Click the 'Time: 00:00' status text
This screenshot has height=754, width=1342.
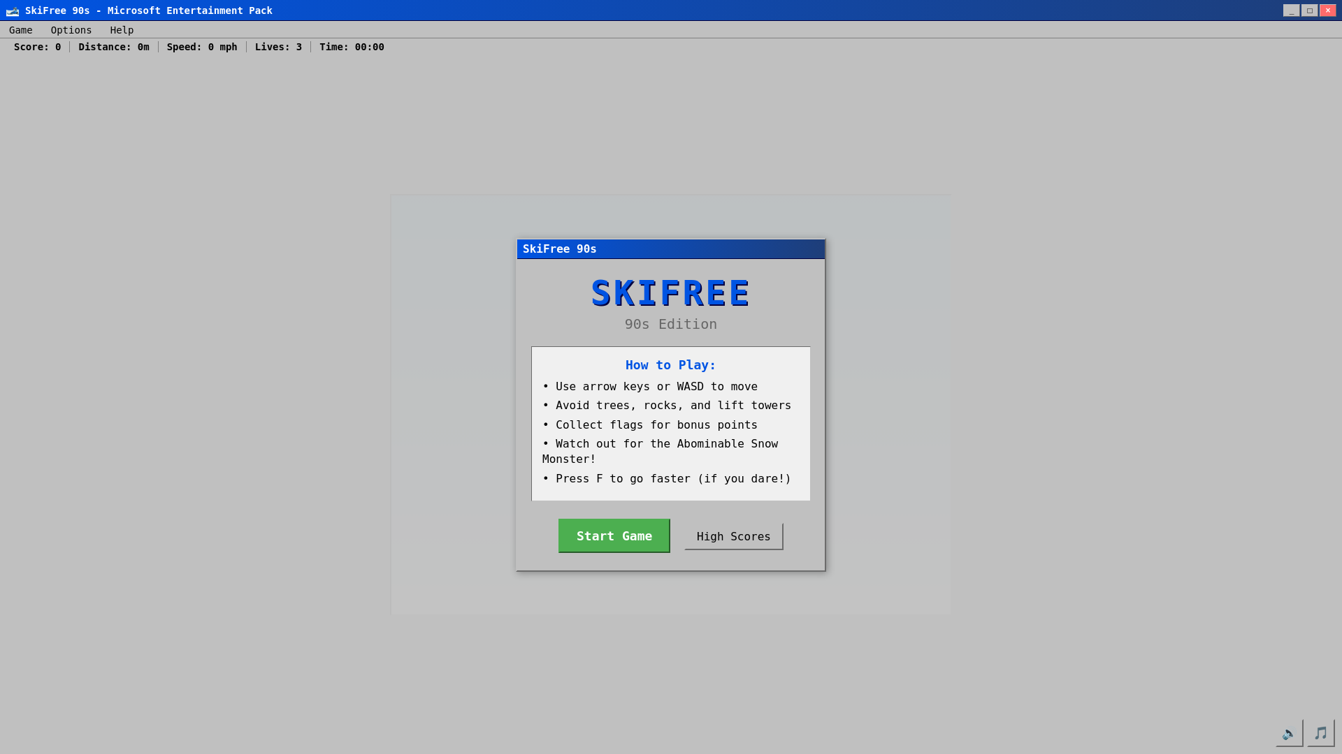(352, 47)
